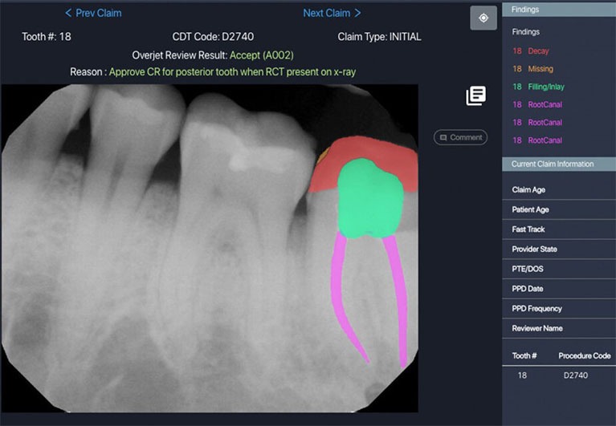
Task: Click the Current Claim Information header
Action: click(559, 164)
